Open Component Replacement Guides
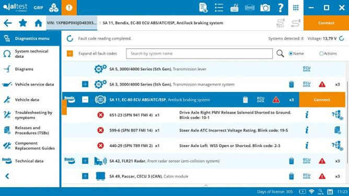This screenshot has height=196, width=349. [30, 145]
